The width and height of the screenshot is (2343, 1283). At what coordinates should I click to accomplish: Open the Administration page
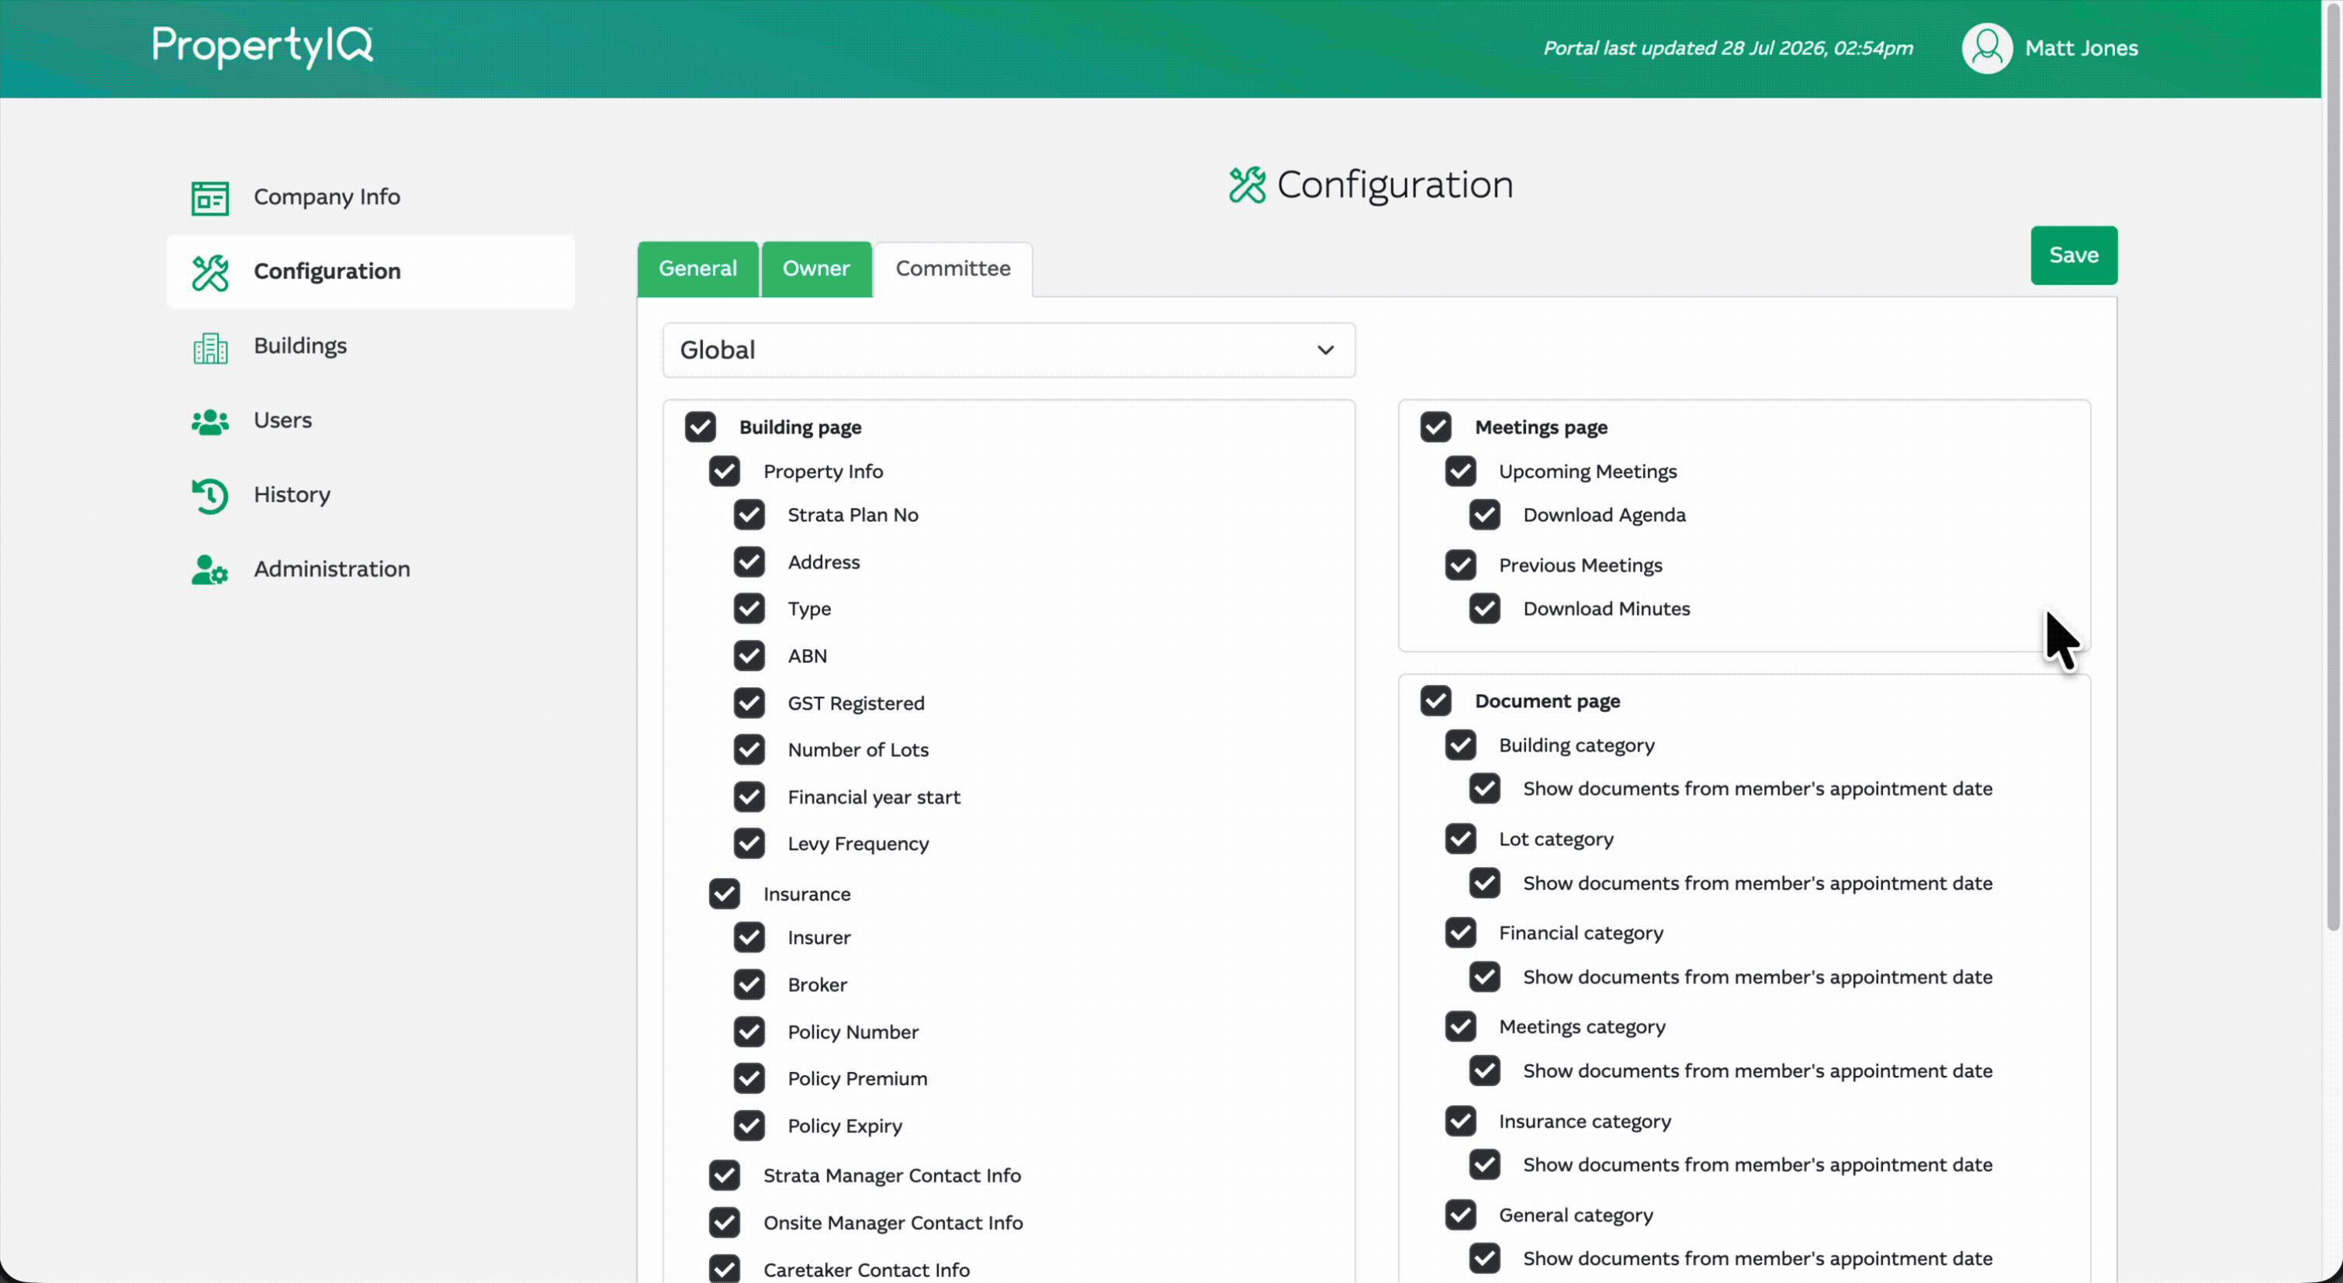click(x=371, y=570)
